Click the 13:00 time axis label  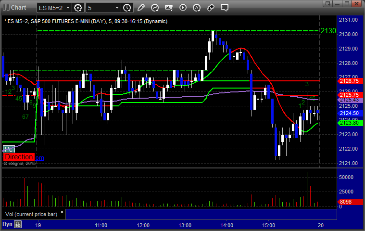point(185,225)
